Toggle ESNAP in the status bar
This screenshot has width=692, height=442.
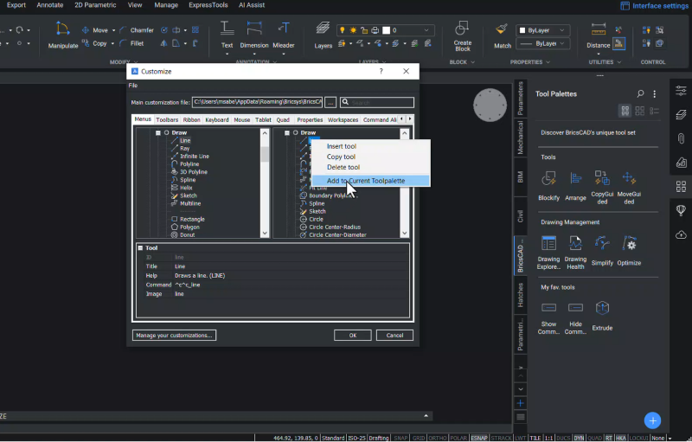[x=479, y=438]
